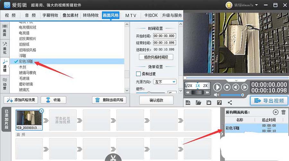Mute the preview speaker icon
The height and width of the screenshot is (161, 289).
[x=216, y=95]
